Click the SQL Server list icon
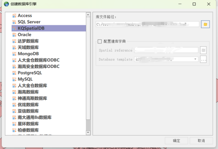 [x=14, y=22]
